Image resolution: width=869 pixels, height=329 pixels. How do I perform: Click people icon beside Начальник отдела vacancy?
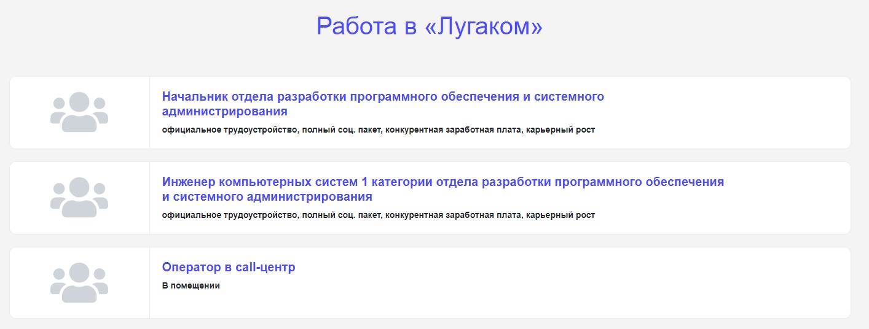pos(79,112)
